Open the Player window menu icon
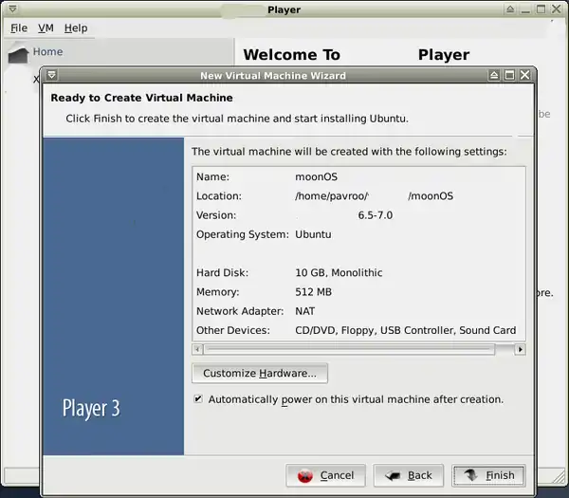 coord(10,9)
